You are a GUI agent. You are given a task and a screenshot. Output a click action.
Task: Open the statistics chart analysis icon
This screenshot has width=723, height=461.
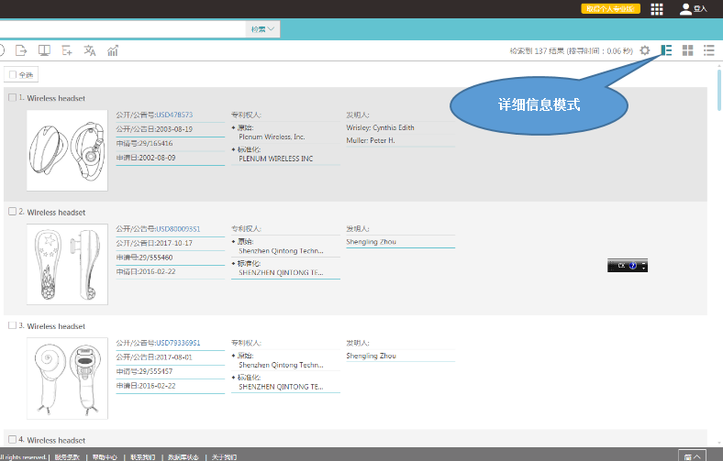[x=113, y=50]
